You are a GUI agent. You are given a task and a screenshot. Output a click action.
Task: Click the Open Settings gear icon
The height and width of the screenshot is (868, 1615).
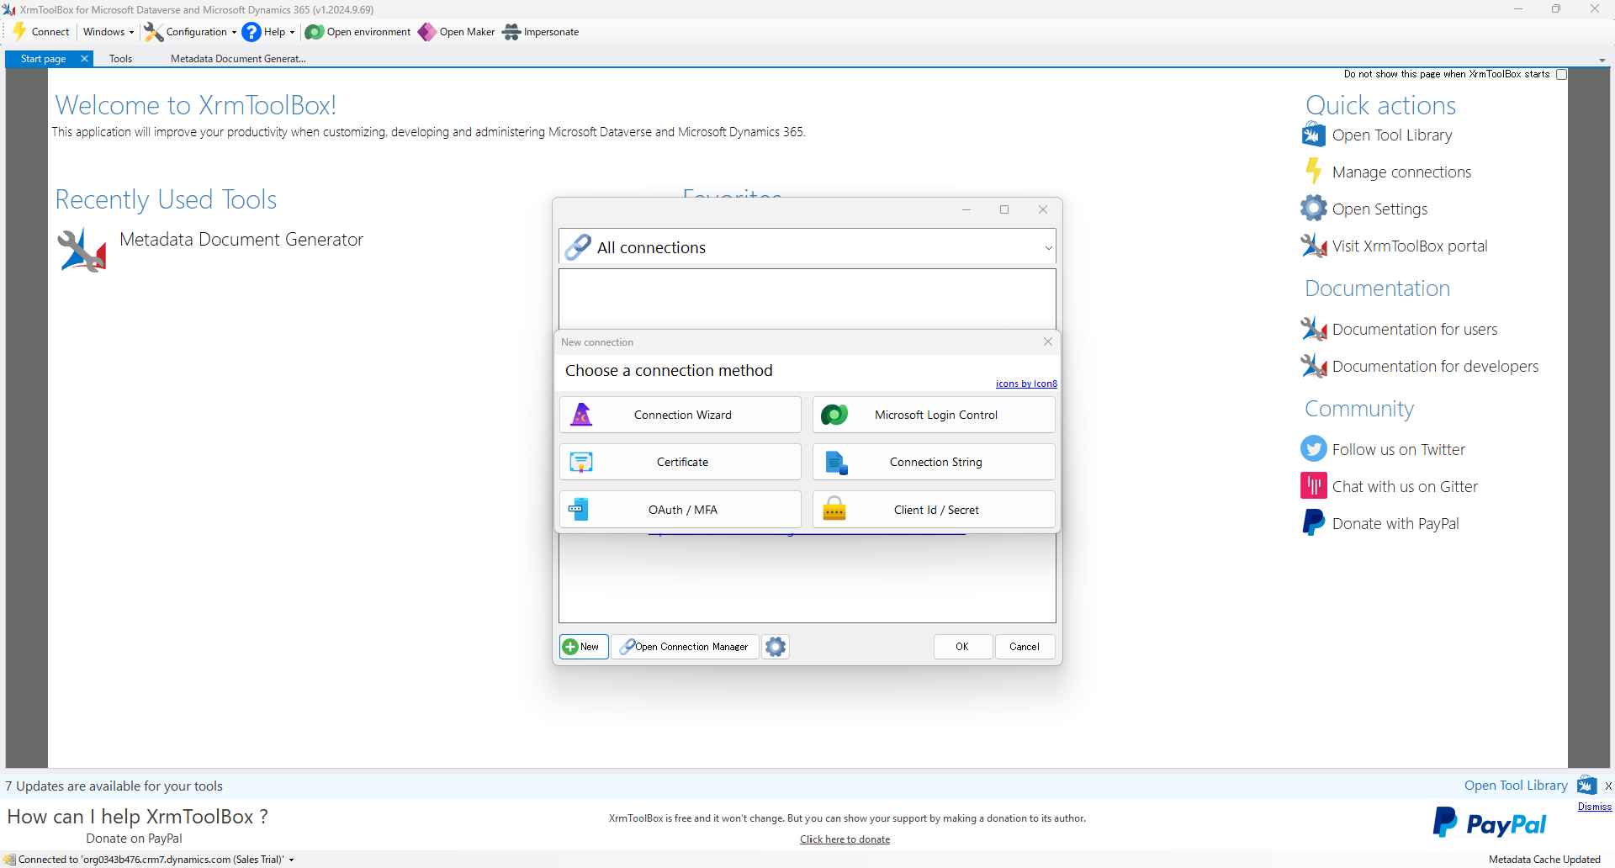click(1314, 209)
